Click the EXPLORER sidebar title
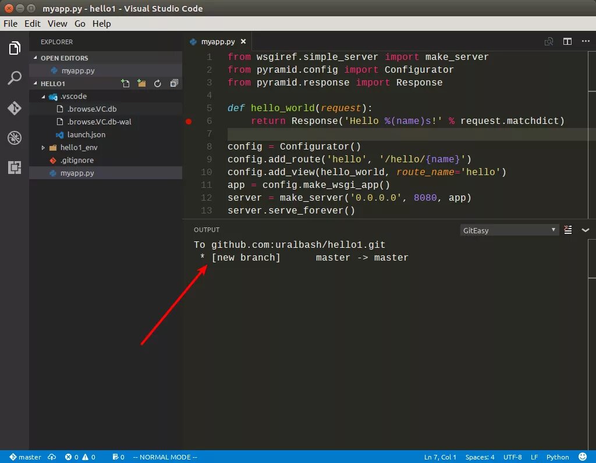 pyautogui.click(x=56, y=42)
